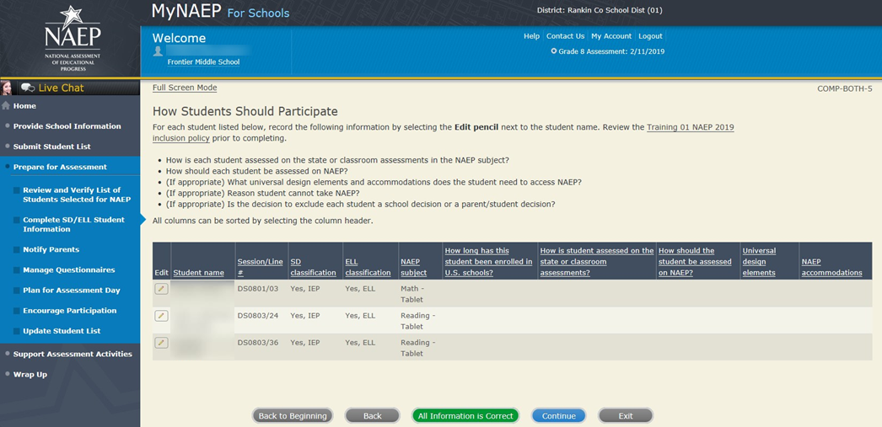This screenshot has height=427, width=882.
Task: Expand Submit Student List section
Action: tap(52, 147)
